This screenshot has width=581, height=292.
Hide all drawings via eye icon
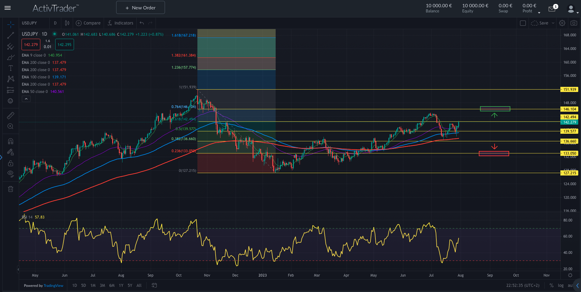point(11,174)
